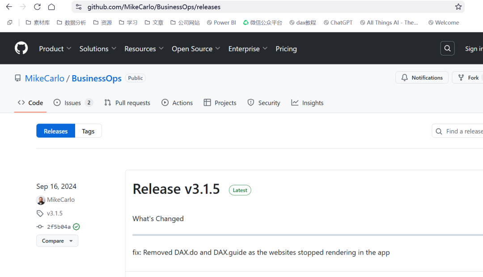Open the MikeCarlo owner profile link
483x277 pixels.
pos(45,78)
